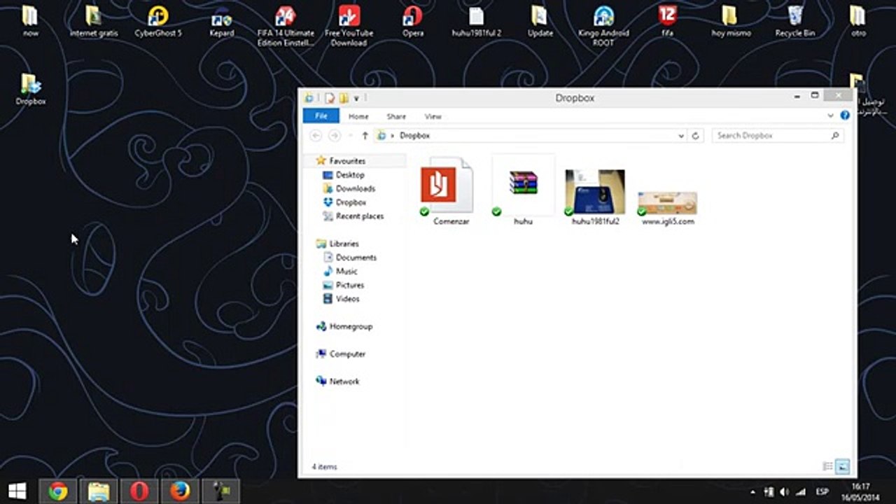Switch to the Home ribbon tab
The image size is (896, 504).
click(x=358, y=116)
